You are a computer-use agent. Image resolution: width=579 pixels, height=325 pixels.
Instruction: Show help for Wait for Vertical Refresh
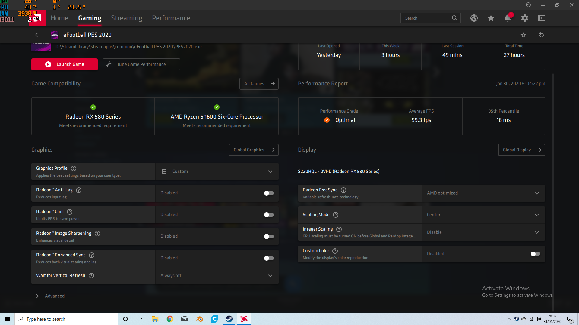(x=91, y=276)
